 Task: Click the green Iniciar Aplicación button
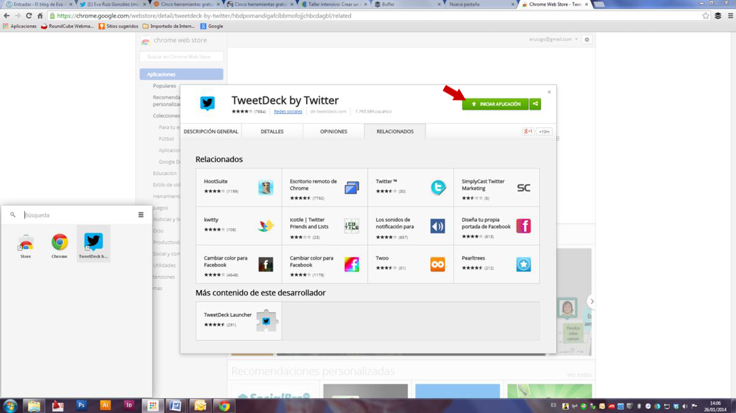point(495,104)
